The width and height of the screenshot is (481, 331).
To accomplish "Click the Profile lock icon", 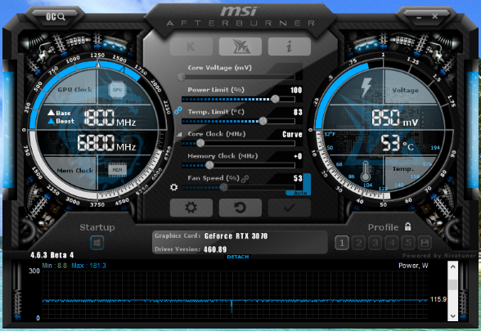I will pos(407,226).
